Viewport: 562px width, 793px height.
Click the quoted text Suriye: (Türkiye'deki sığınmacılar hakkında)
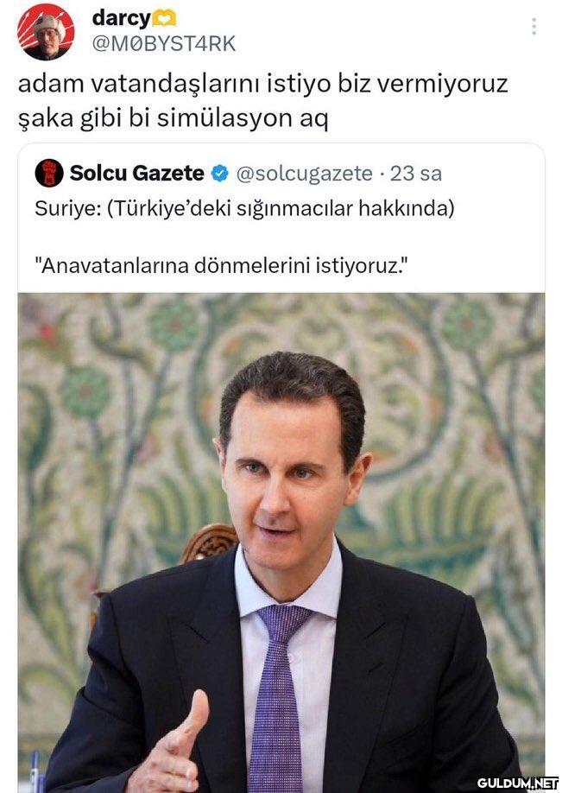click(244, 208)
